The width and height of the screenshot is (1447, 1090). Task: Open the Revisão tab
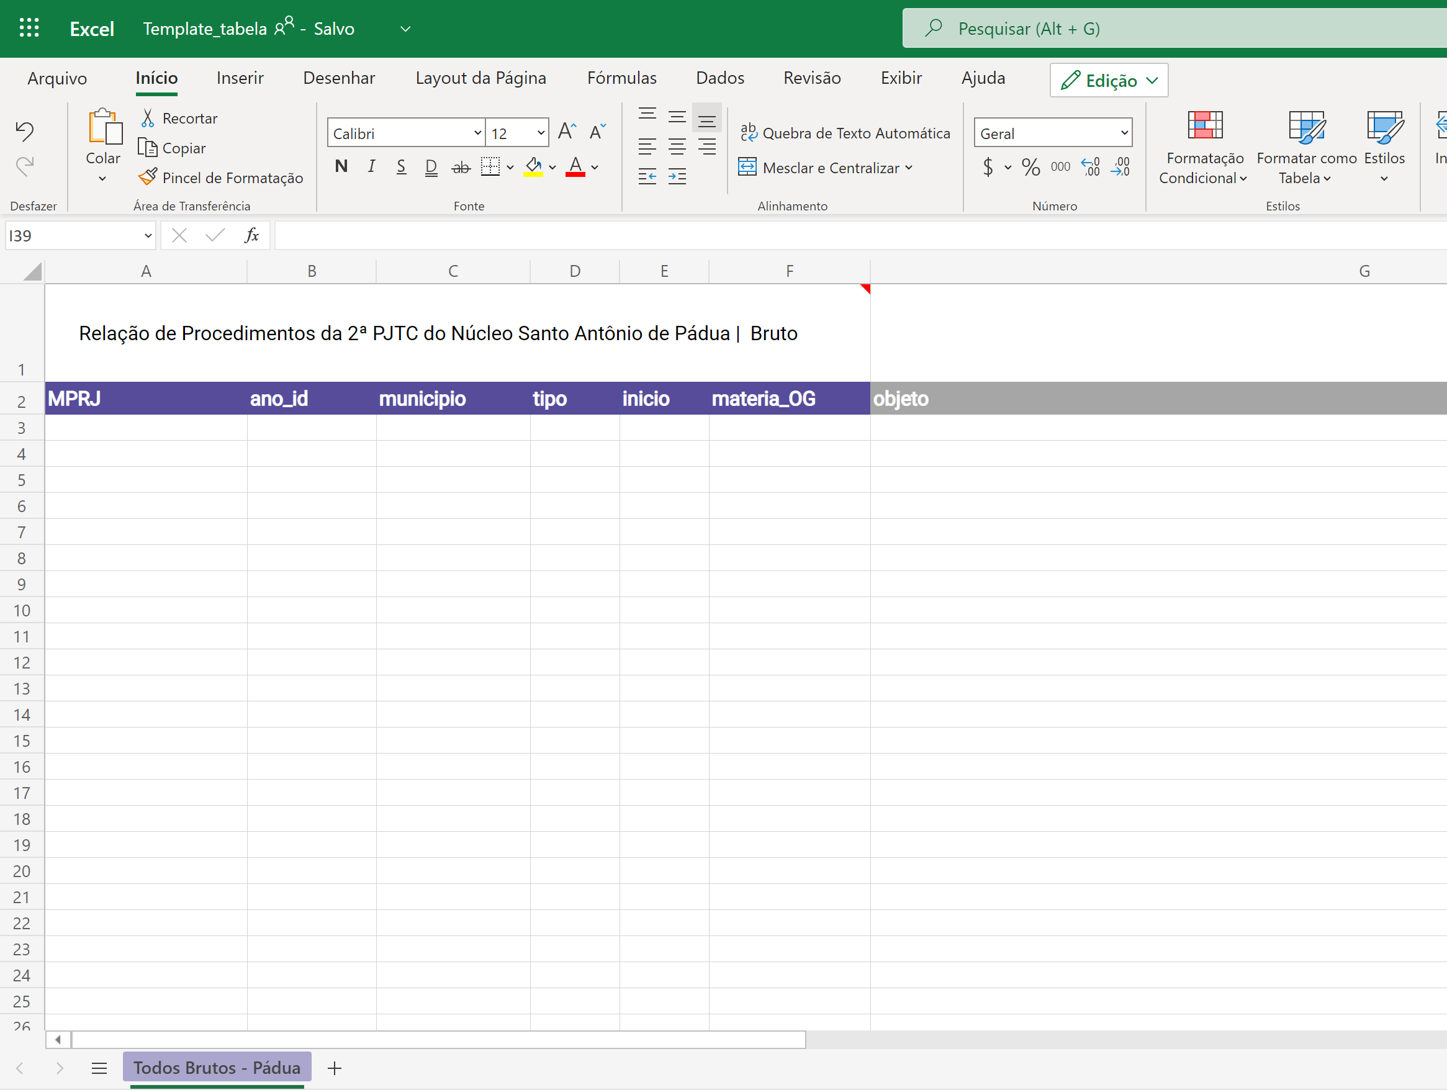coord(812,78)
